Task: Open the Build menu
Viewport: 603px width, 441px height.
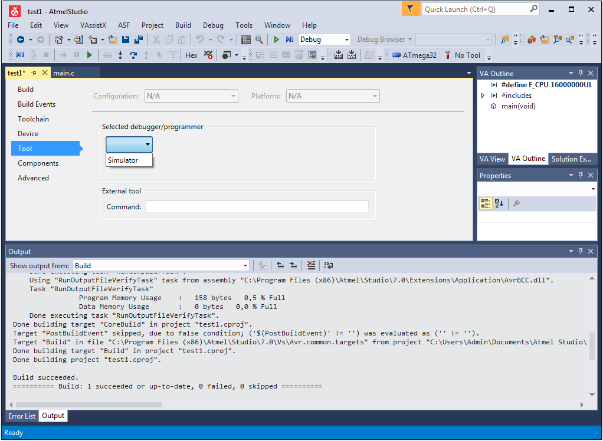Action: pos(183,25)
